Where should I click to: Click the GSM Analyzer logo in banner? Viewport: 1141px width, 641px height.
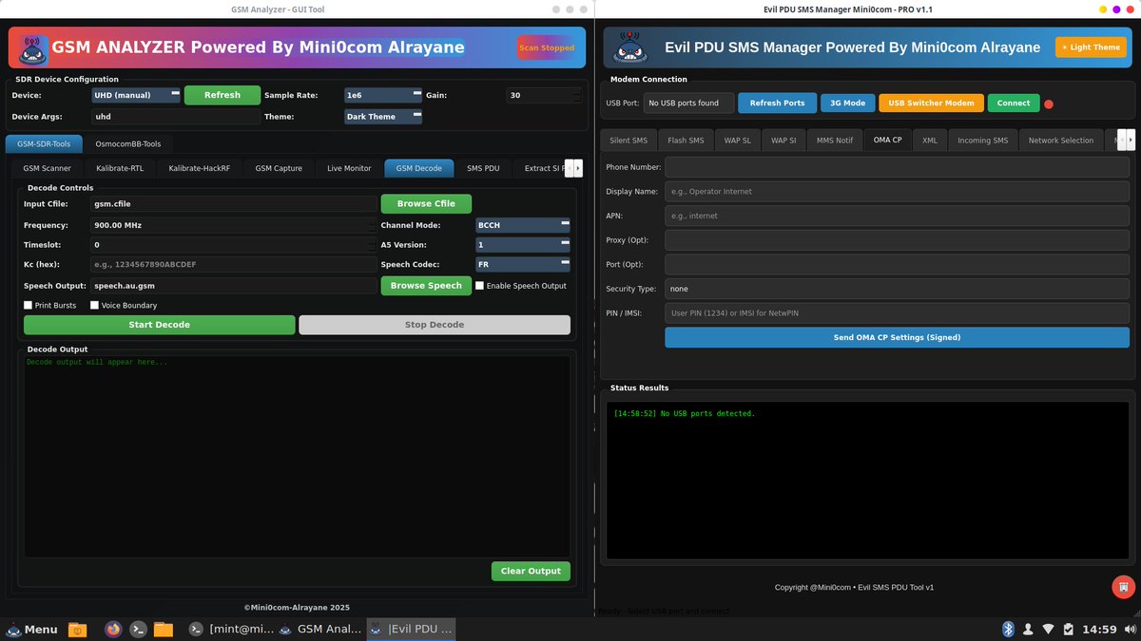[33, 47]
